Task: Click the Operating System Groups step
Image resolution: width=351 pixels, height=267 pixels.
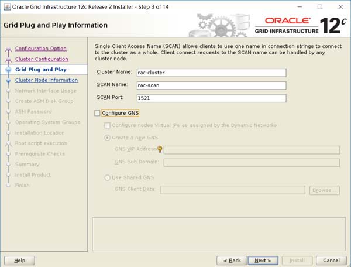Action: pyautogui.click(x=48, y=122)
